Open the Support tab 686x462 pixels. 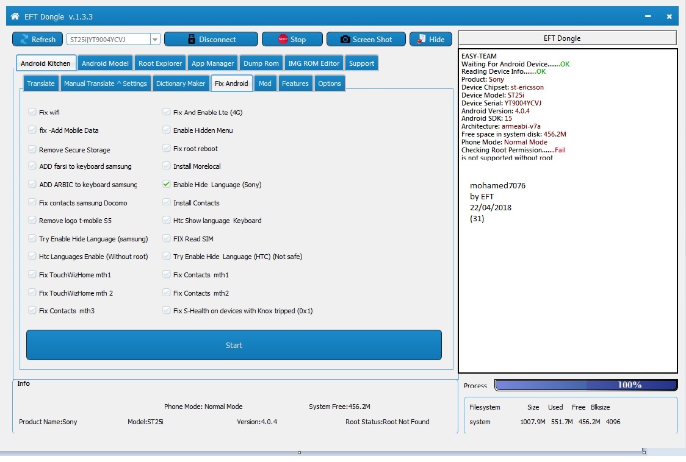(x=361, y=63)
